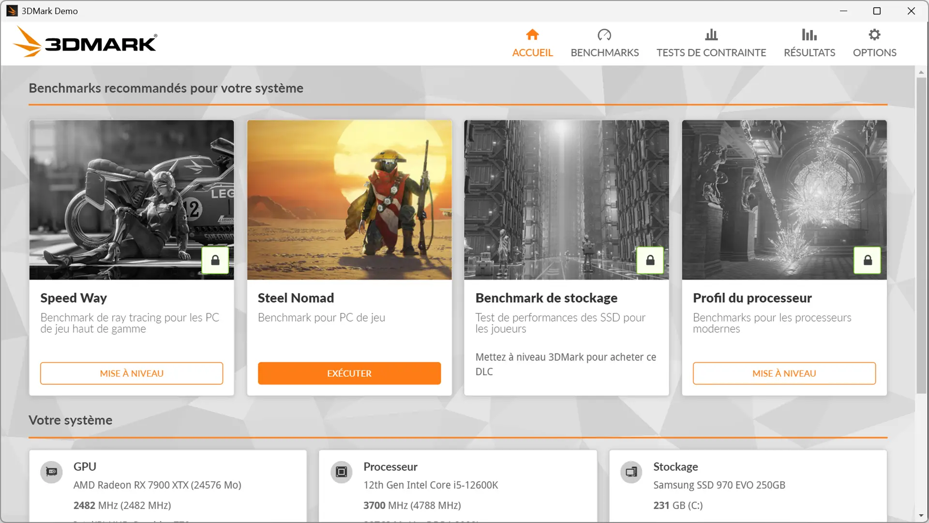Screen dimensions: 929x523
Task: Click the 231 GB (C:) storage value
Action: 678,506
